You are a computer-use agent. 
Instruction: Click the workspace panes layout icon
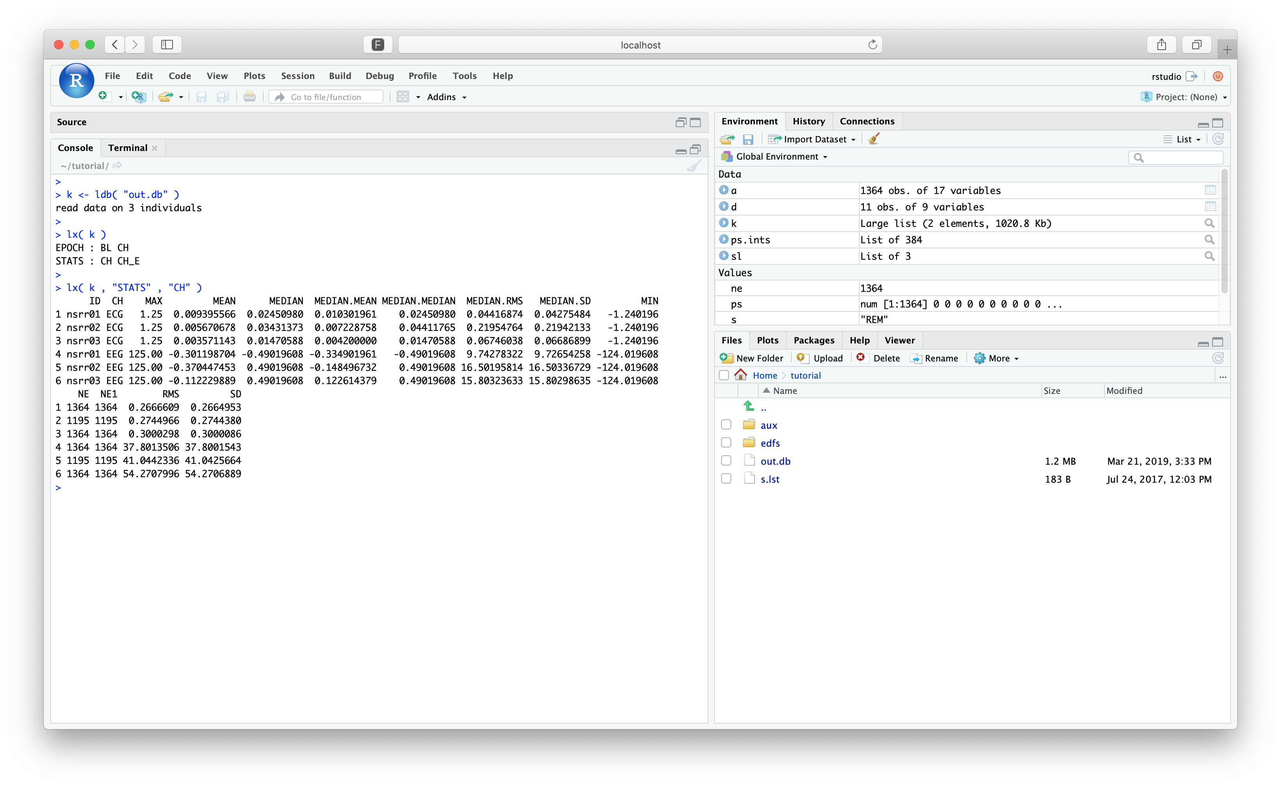403,97
